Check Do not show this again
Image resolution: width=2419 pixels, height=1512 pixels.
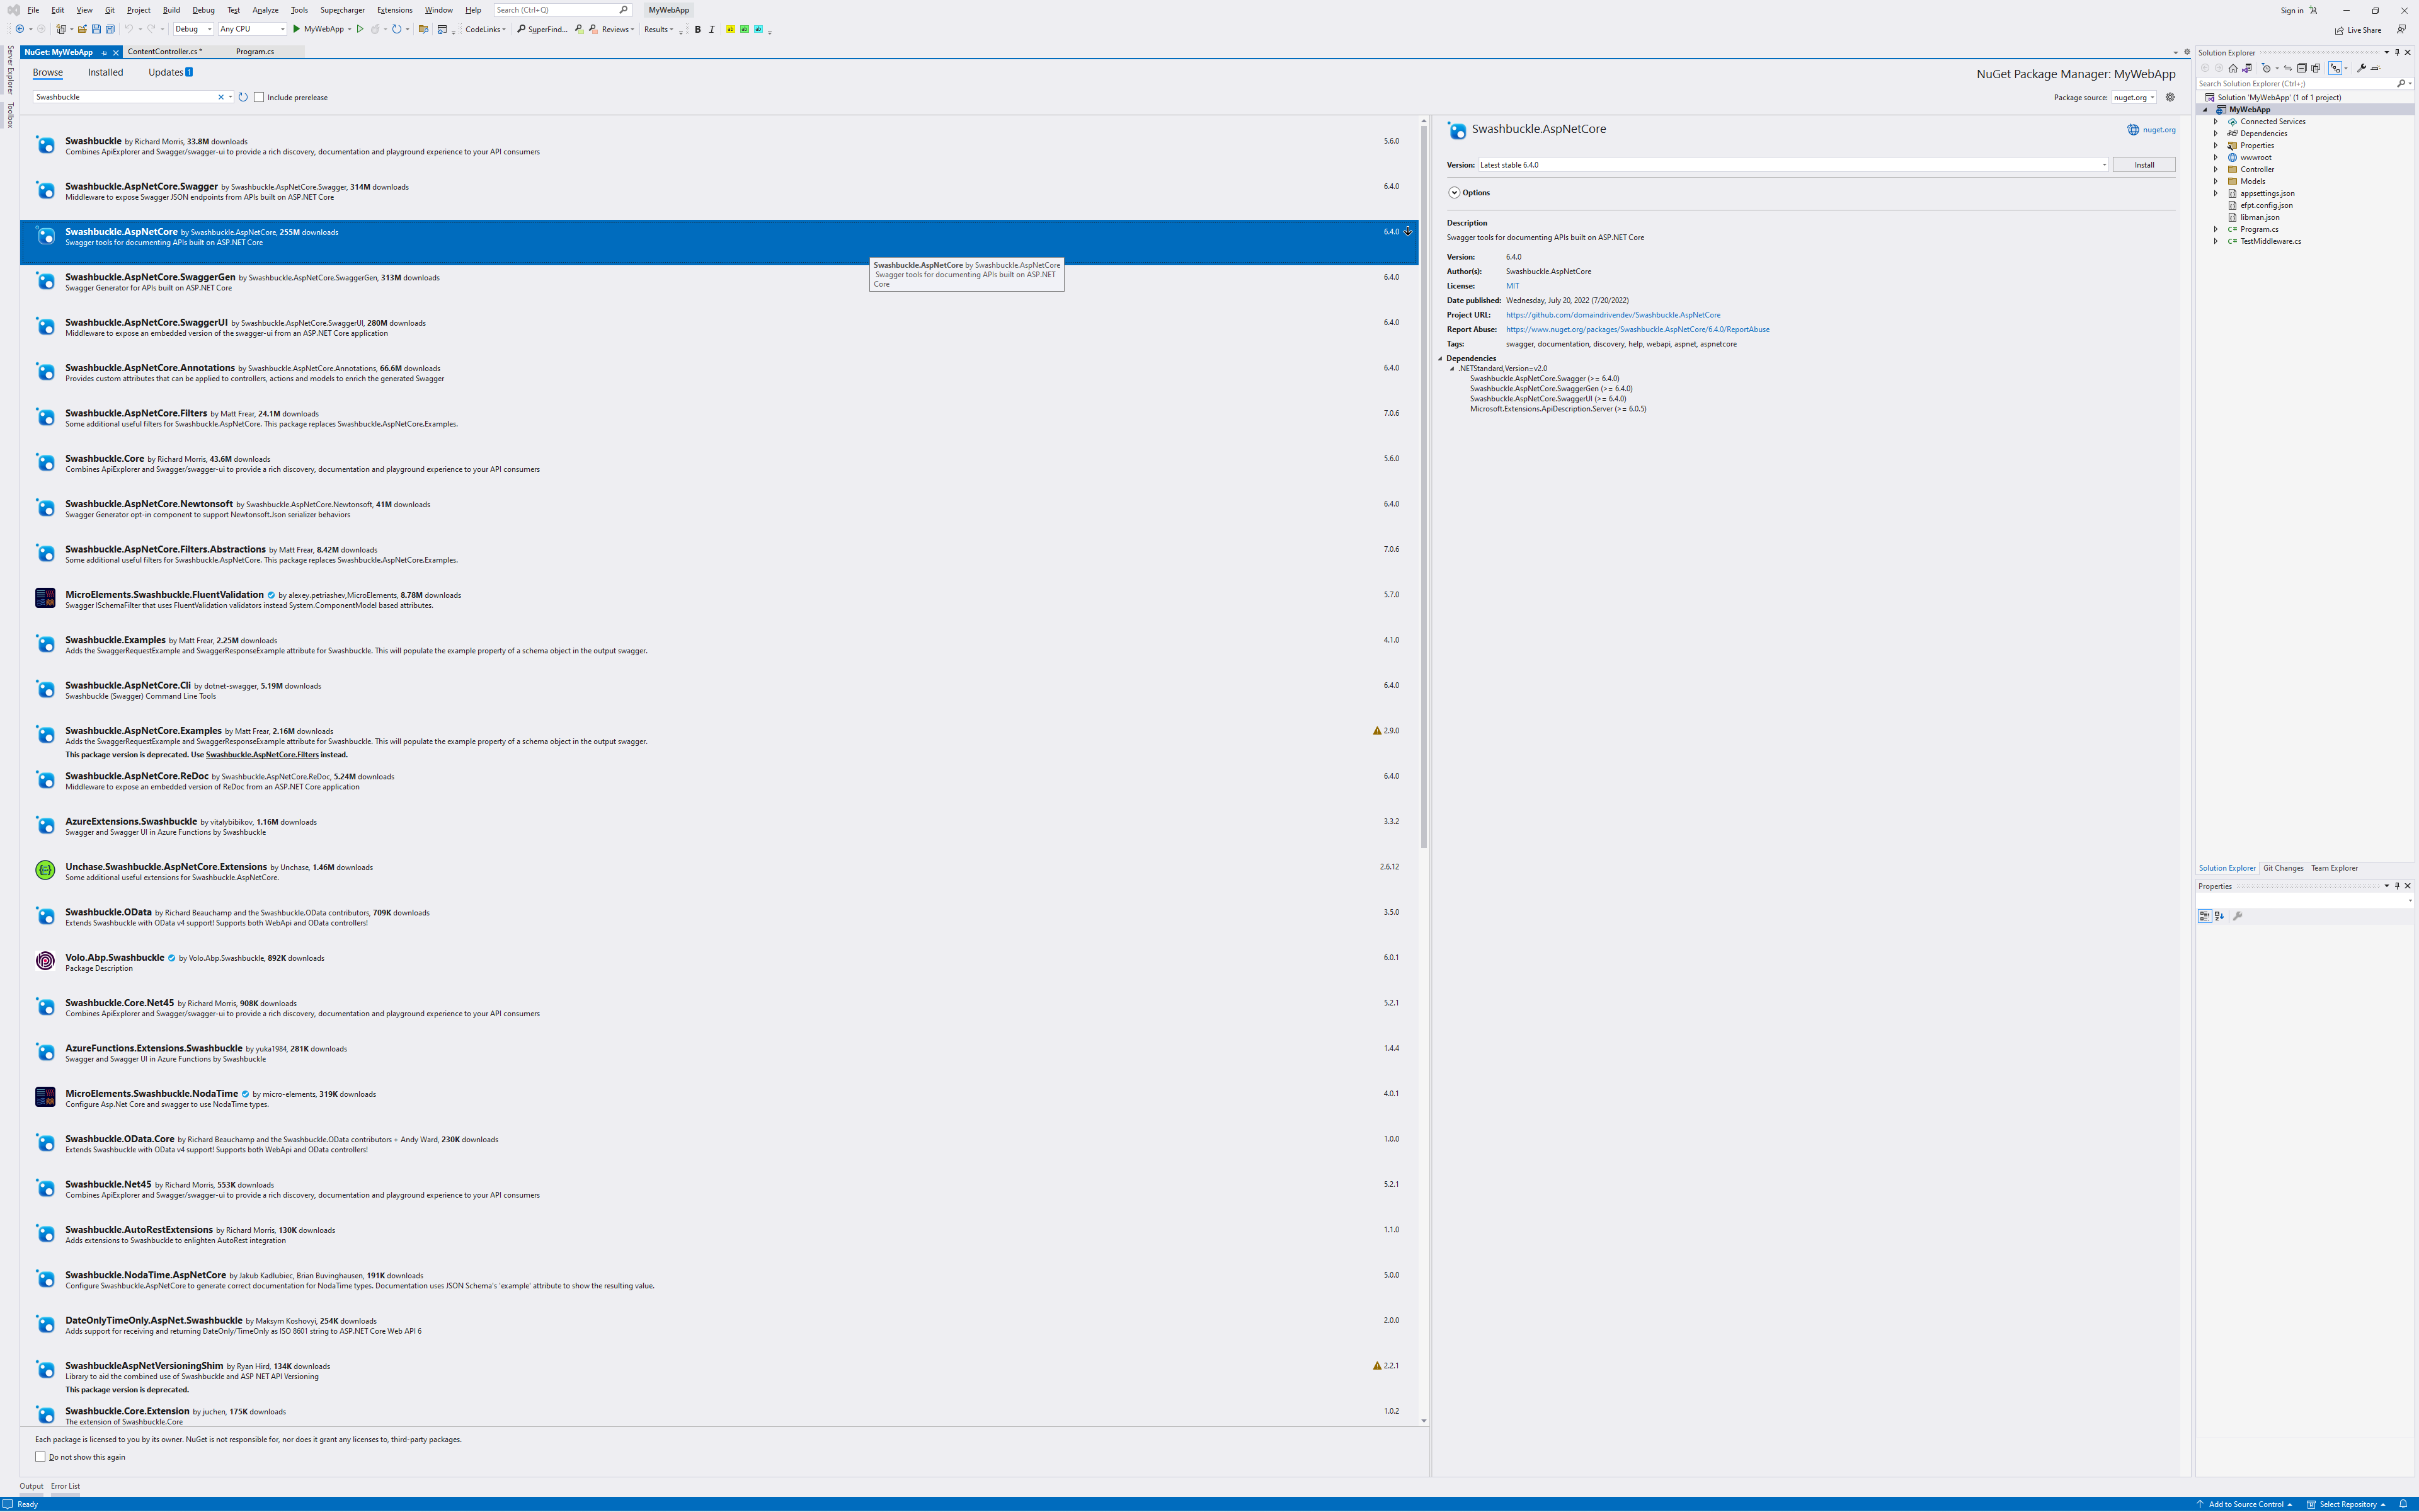pyautogui.click(x=41, y=1457)
